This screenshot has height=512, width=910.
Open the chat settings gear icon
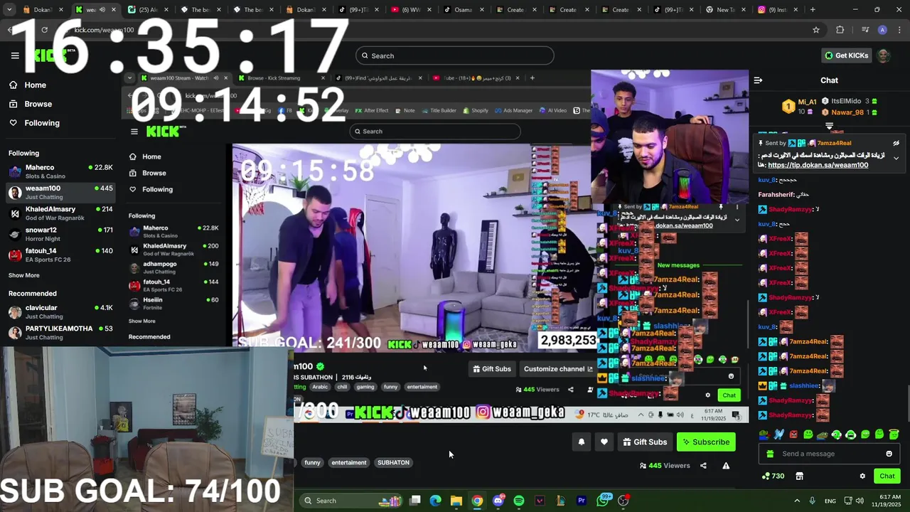862,476
